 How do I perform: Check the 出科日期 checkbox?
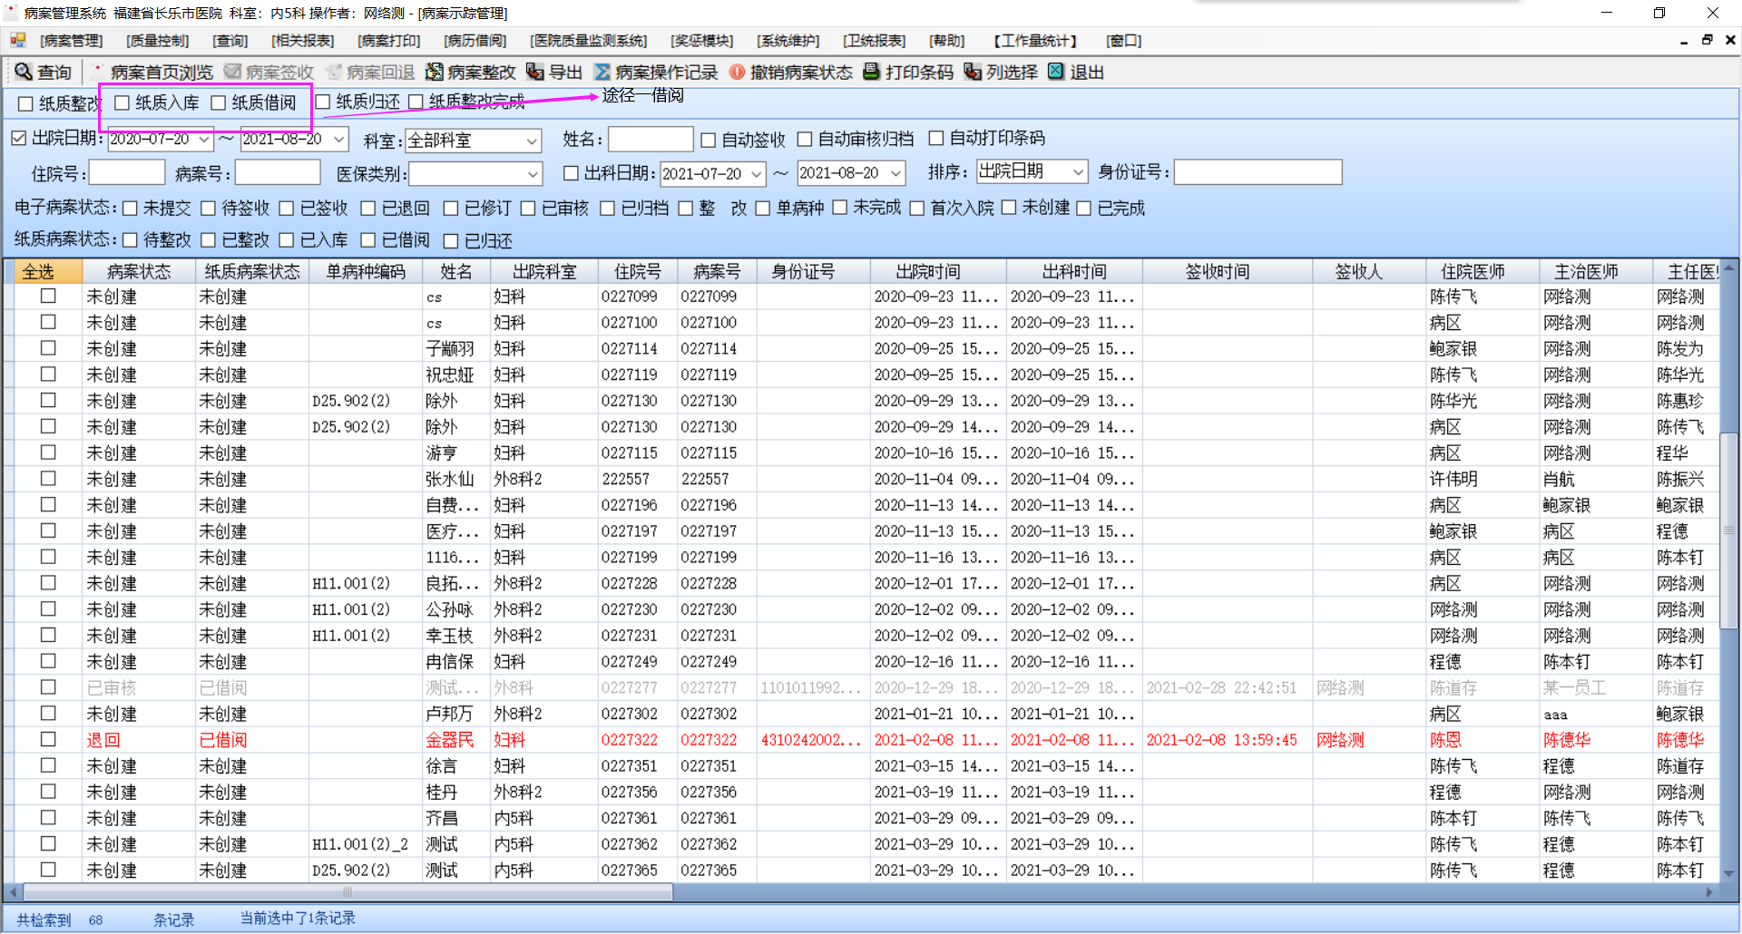click(x=571, y=173)
